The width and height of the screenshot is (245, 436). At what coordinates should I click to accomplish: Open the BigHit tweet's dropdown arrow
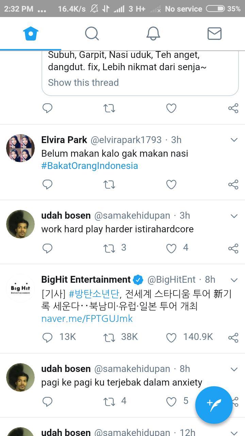(234, 280)
